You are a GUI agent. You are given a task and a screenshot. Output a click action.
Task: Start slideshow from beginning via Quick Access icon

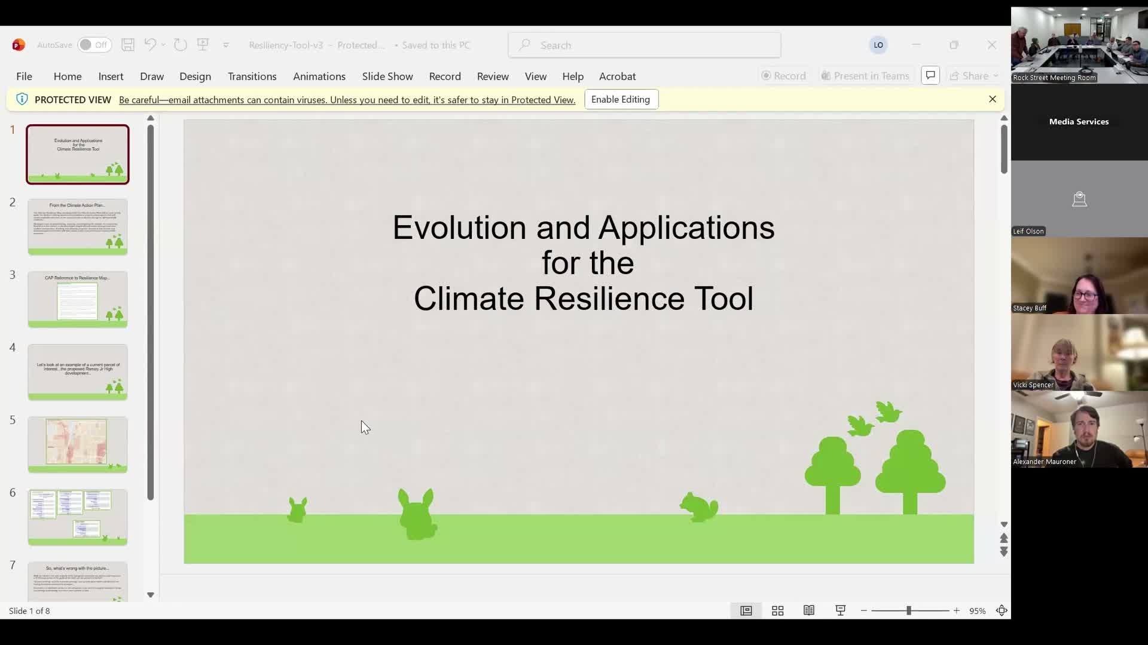[203, 45]
